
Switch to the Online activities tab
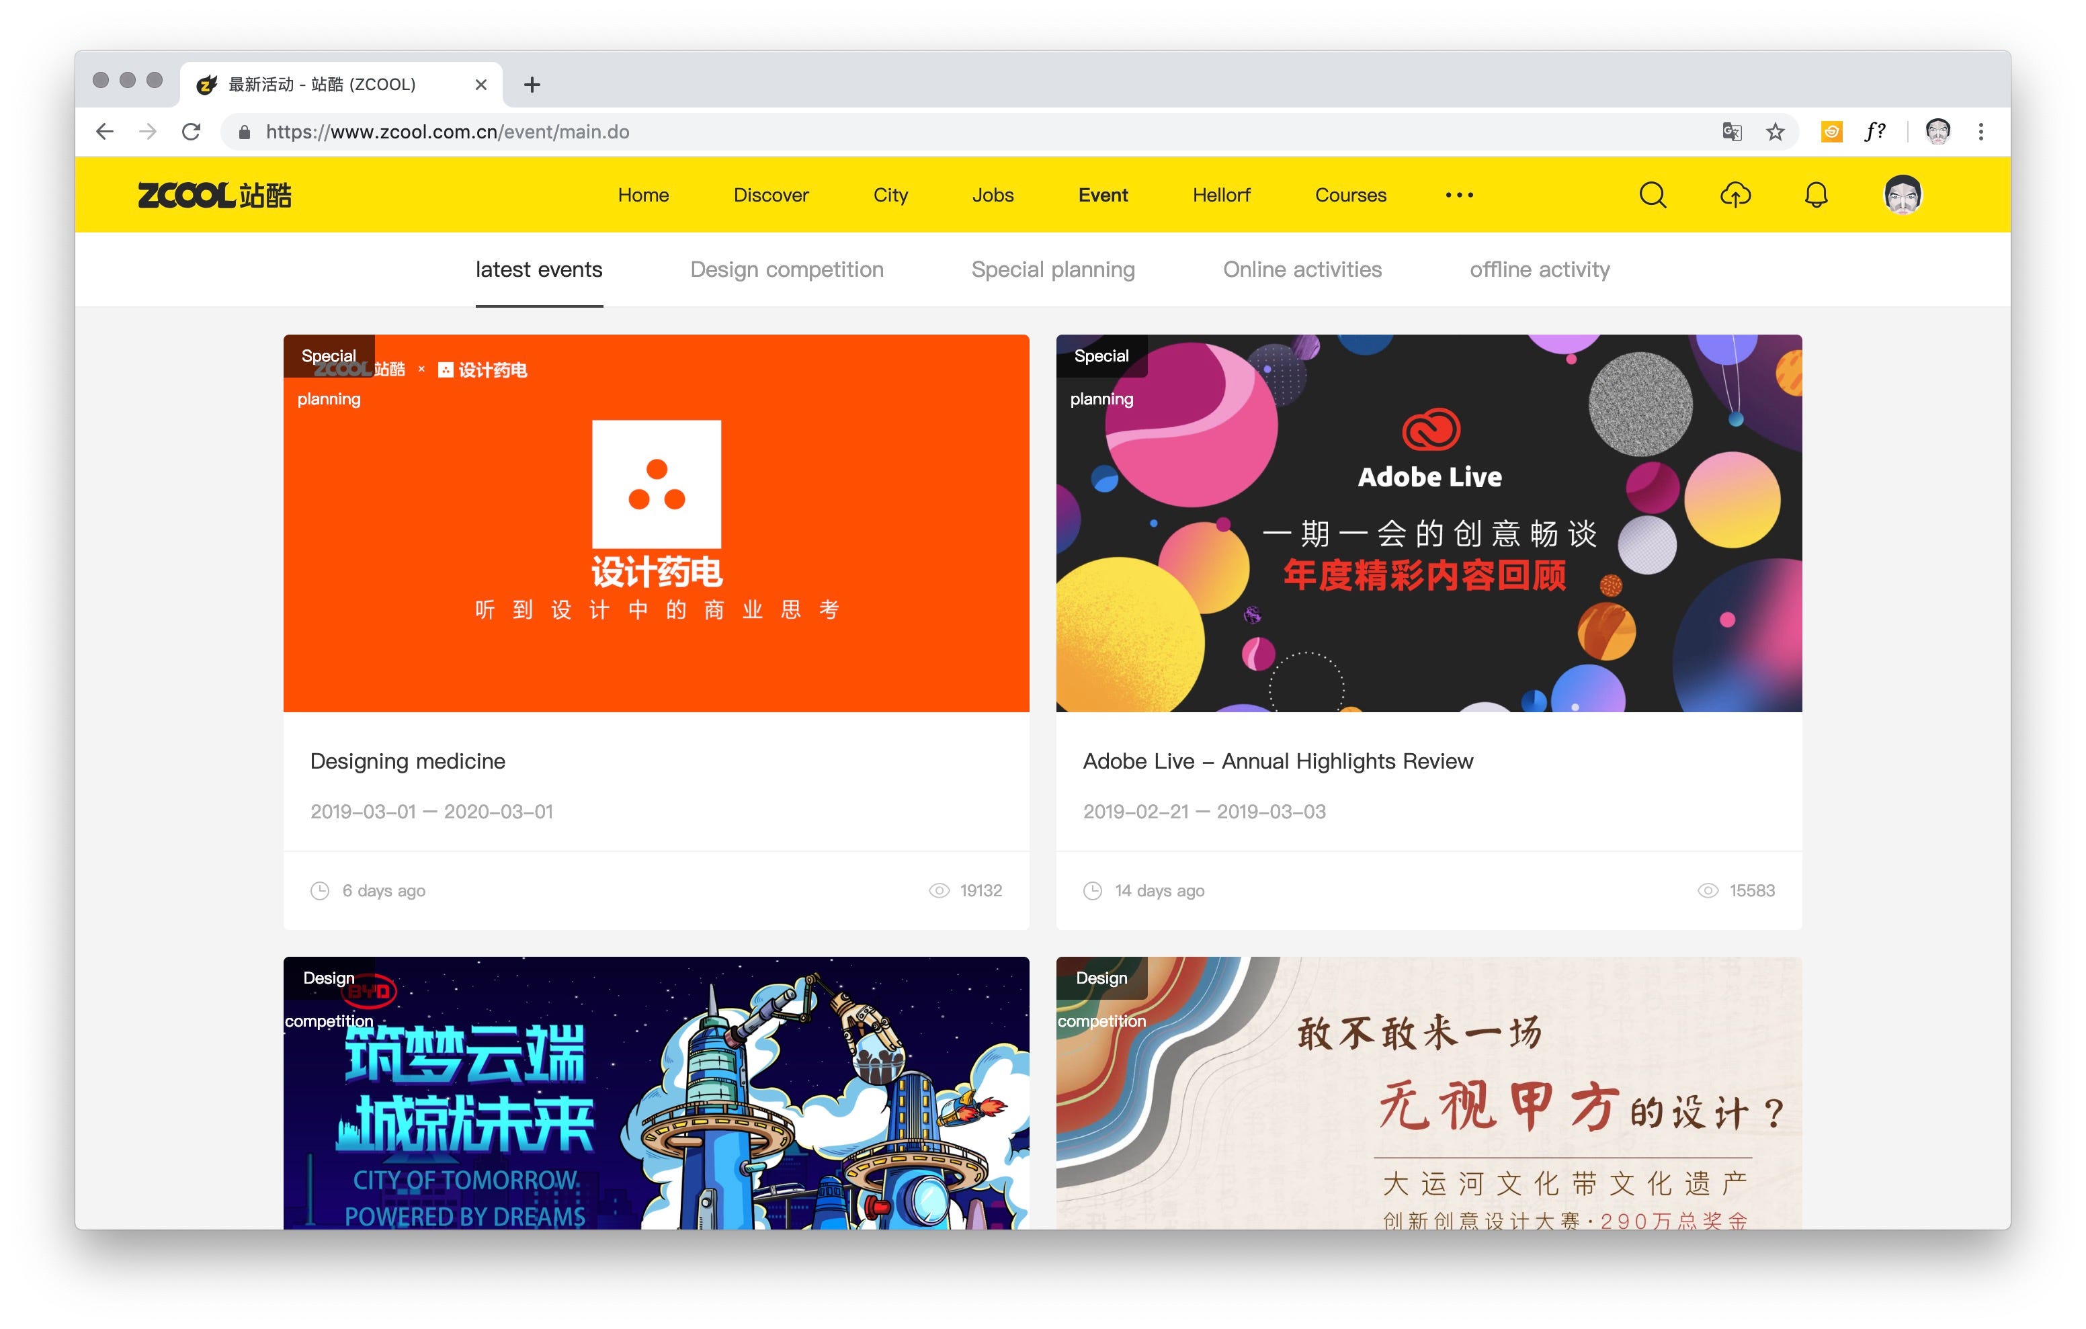1302,269
